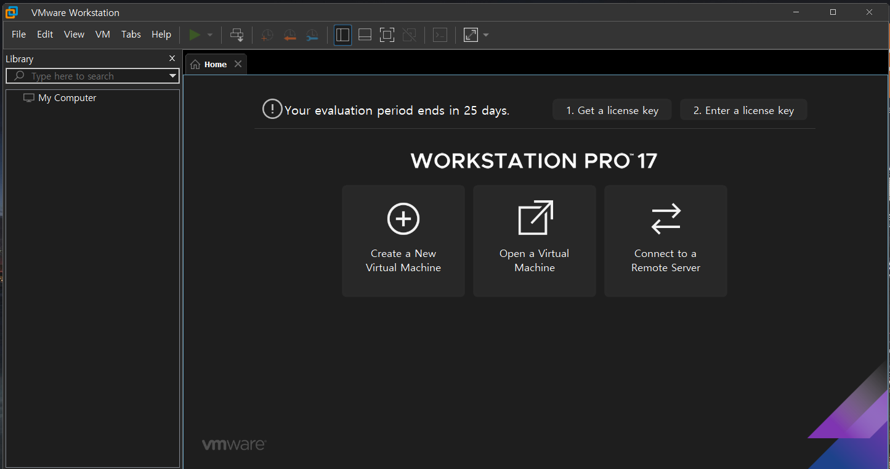This screenshot has height=469, width=890.
Task: Open the Snapshot Manager wrench icon
Action: coord(312,35)
